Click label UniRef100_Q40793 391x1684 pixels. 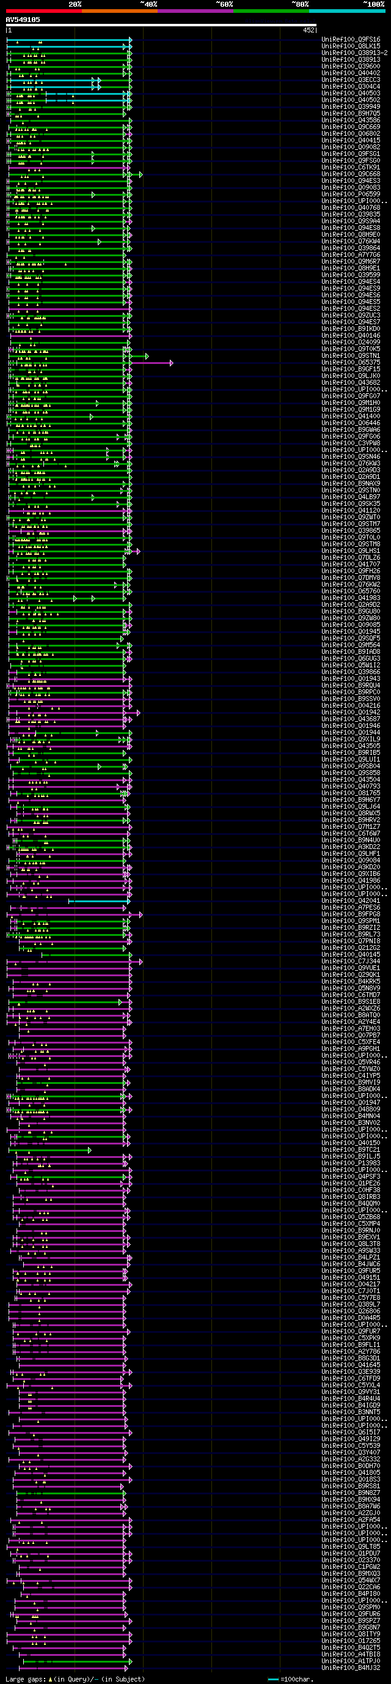[x=351, y=787]
